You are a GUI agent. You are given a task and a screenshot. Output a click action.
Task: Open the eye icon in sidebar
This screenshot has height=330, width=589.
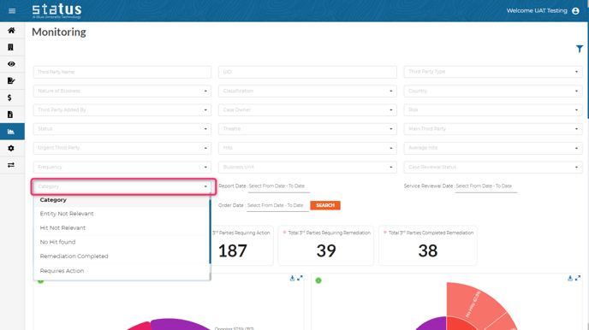pos(11,64)
